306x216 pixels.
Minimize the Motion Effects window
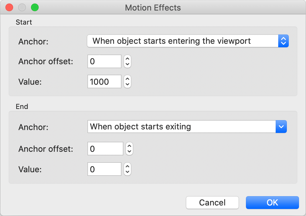coord(22,7)
